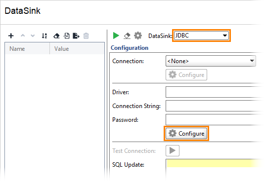Move property up with the up arrow
The height and width of the screenshot is (182, 265).
(23, 36)
